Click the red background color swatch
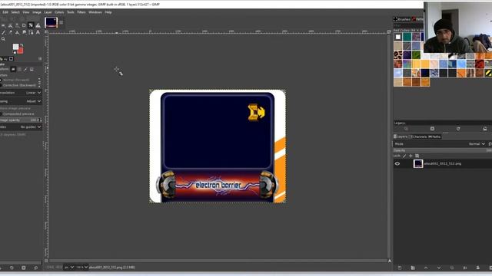The image size is (492, 276). click(x=21, y=51)
